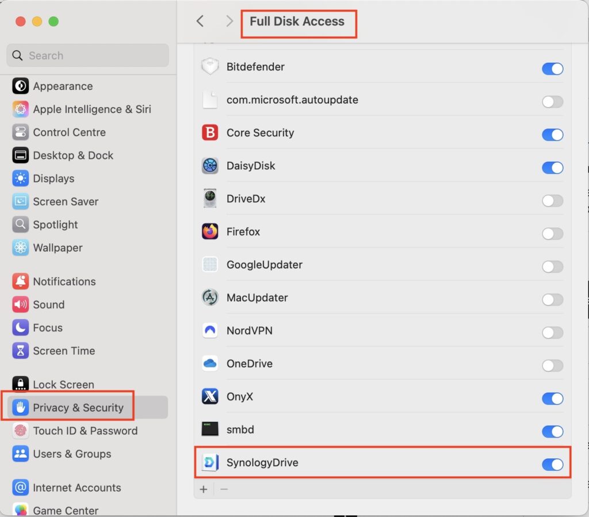Open the Control Centre settings pane
589x517 pixels.
tap(69, 132)
